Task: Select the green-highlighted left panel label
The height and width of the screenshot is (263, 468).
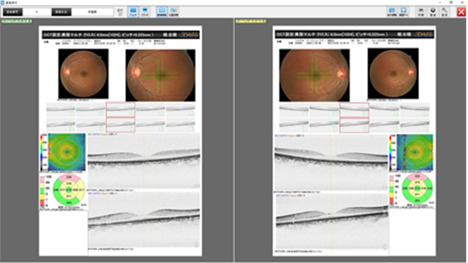Action: click(x=17, y=21)
